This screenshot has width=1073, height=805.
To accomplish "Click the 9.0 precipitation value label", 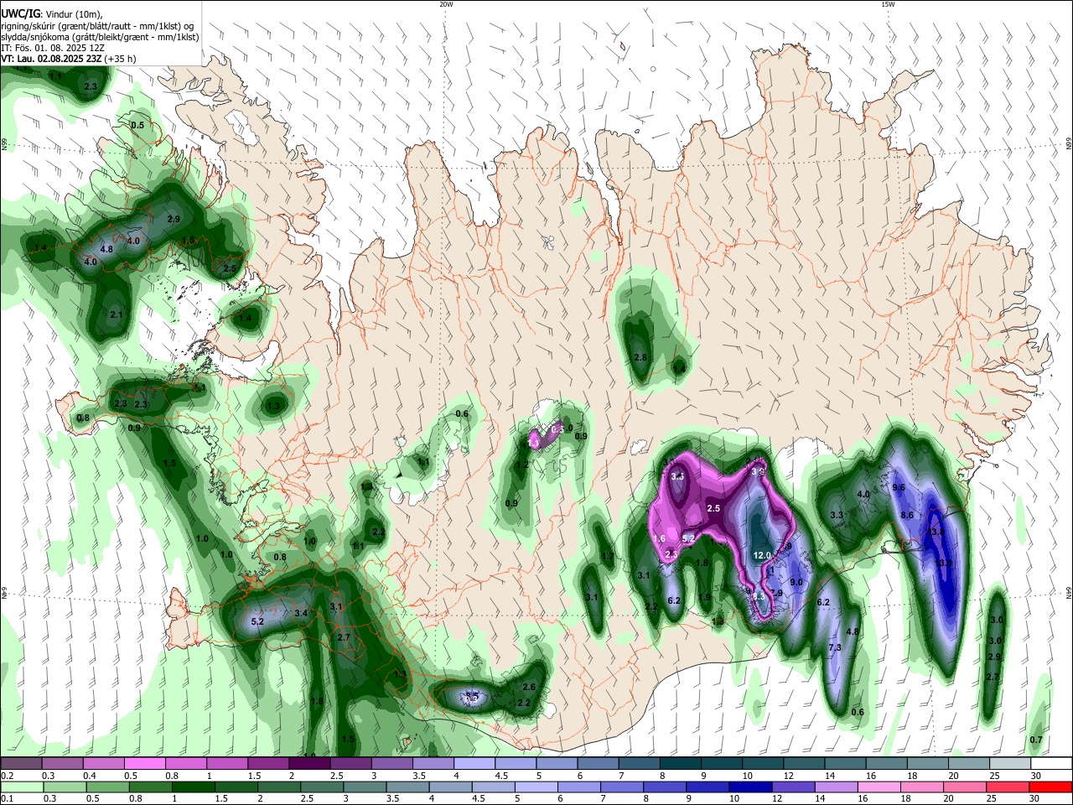I will click(796, 582).
